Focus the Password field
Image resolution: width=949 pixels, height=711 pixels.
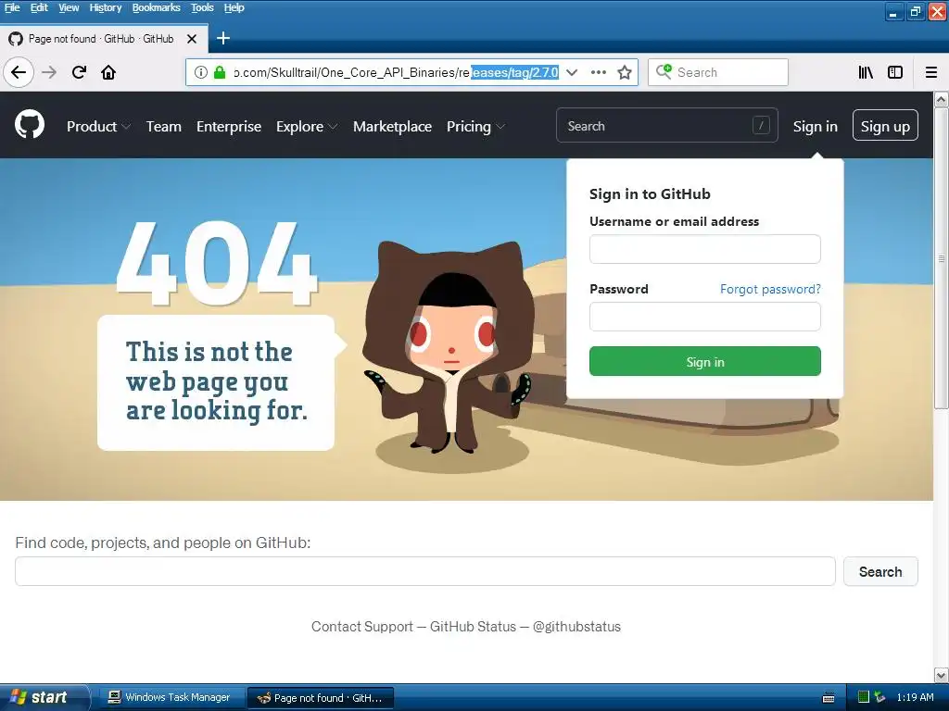[705, 317]
